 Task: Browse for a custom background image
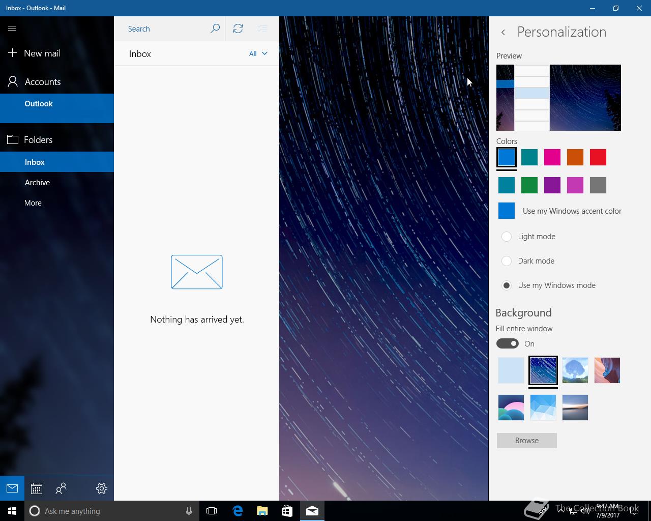[x=527, y=441]
